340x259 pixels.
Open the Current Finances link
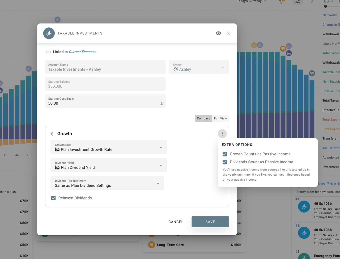click(x=82, y=52)
